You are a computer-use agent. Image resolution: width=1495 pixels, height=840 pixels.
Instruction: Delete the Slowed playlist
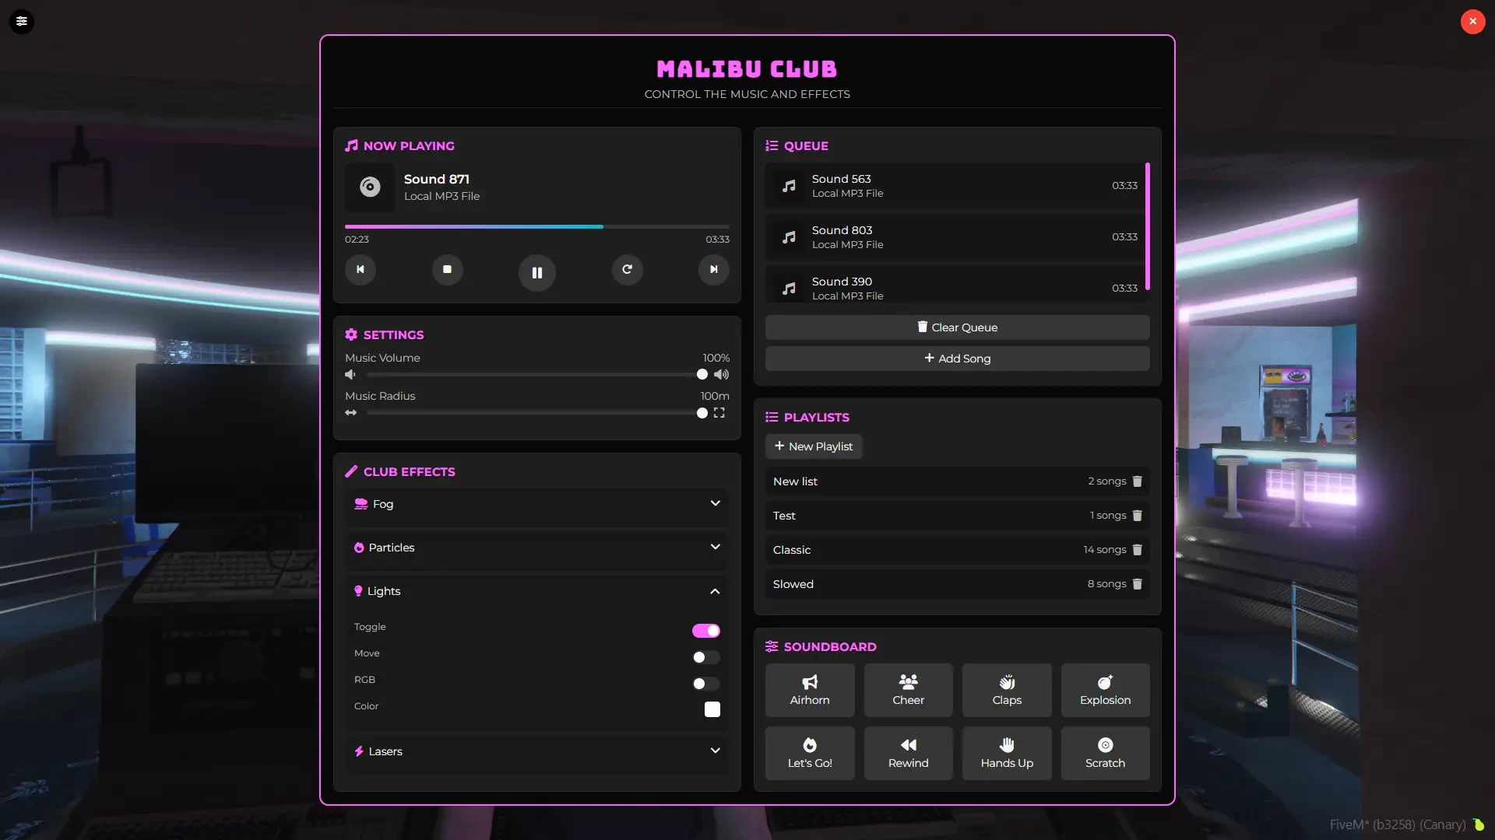click(x=1138, y=584)
